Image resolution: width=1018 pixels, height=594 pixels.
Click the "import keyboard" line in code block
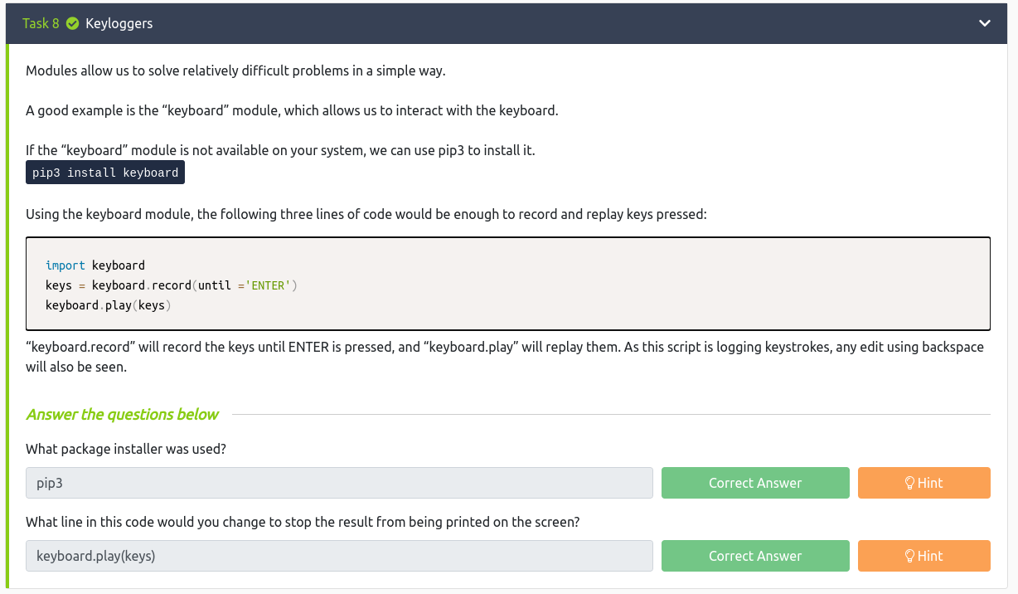[95, 265]
